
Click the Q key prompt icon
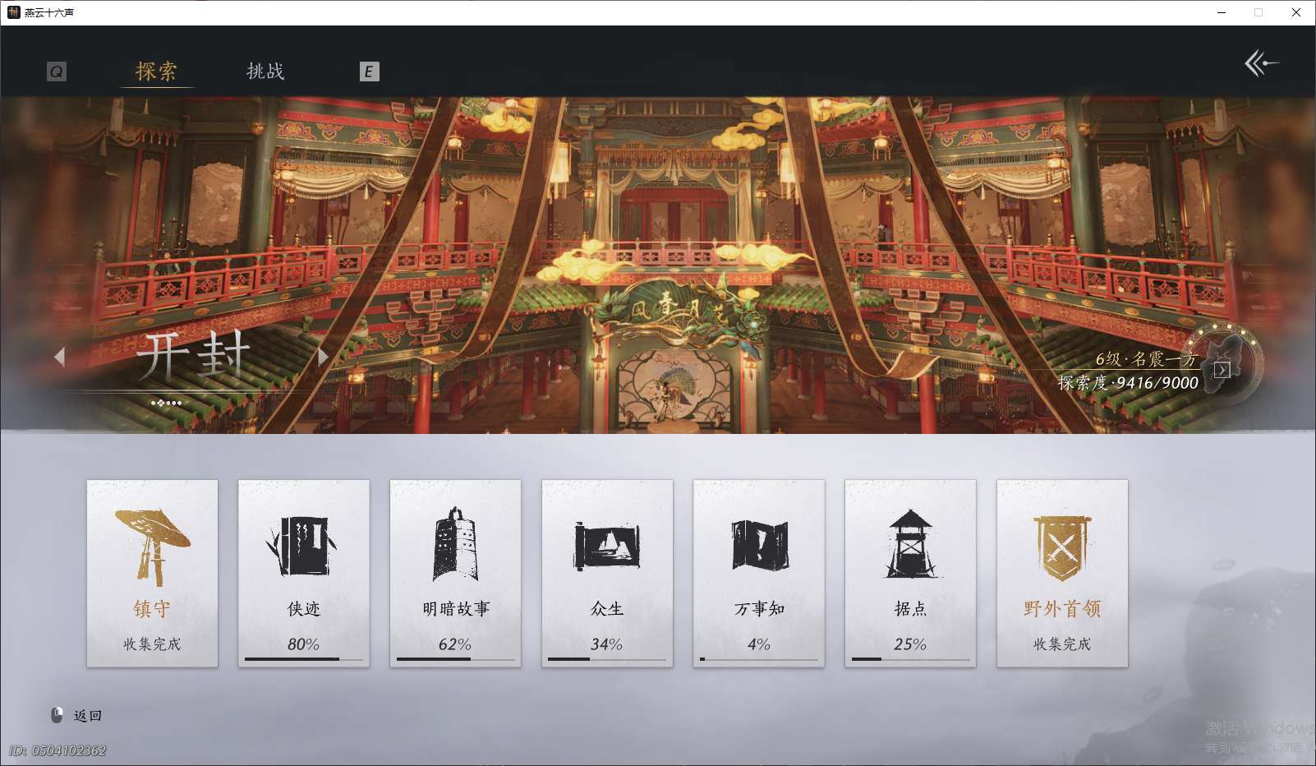[x=55, y=72]
